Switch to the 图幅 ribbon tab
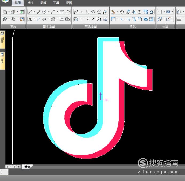Image resolution: width=185 pixels, height=181 pixels. [43, 3]
